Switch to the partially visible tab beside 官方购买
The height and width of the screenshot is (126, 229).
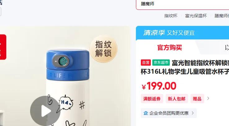click(x=227, y=47)
